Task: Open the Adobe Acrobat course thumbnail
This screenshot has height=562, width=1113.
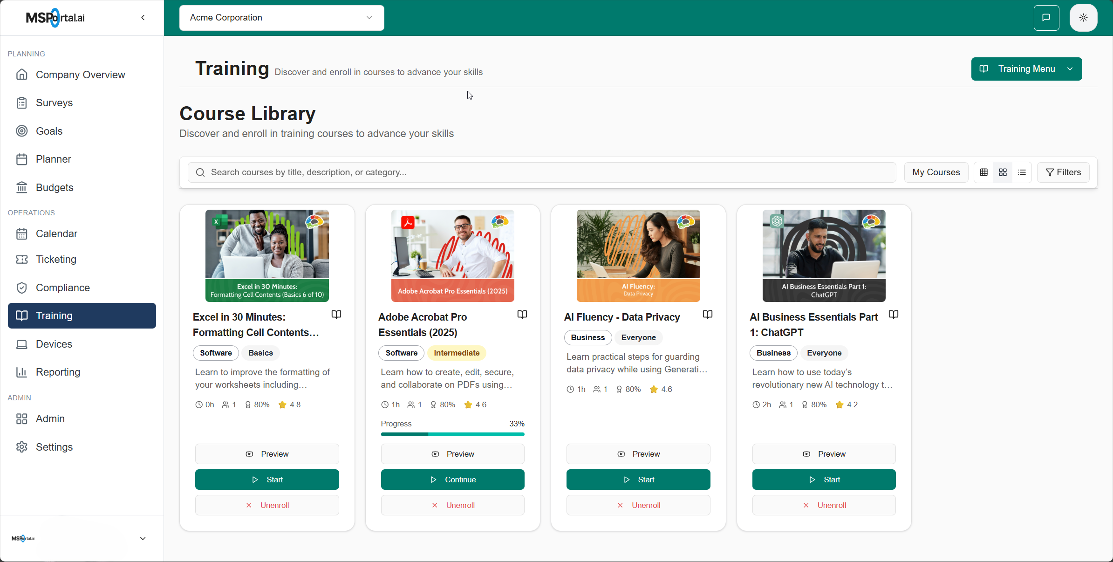Action: tap(453, 256)
